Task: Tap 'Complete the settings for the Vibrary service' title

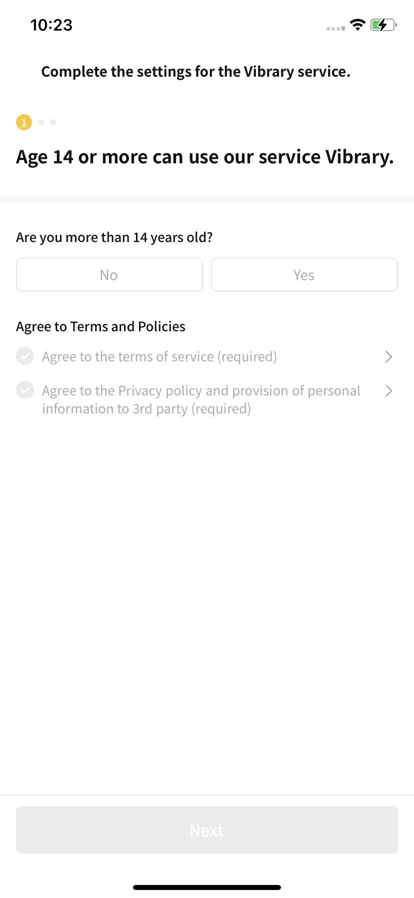Action: [196, 72]
